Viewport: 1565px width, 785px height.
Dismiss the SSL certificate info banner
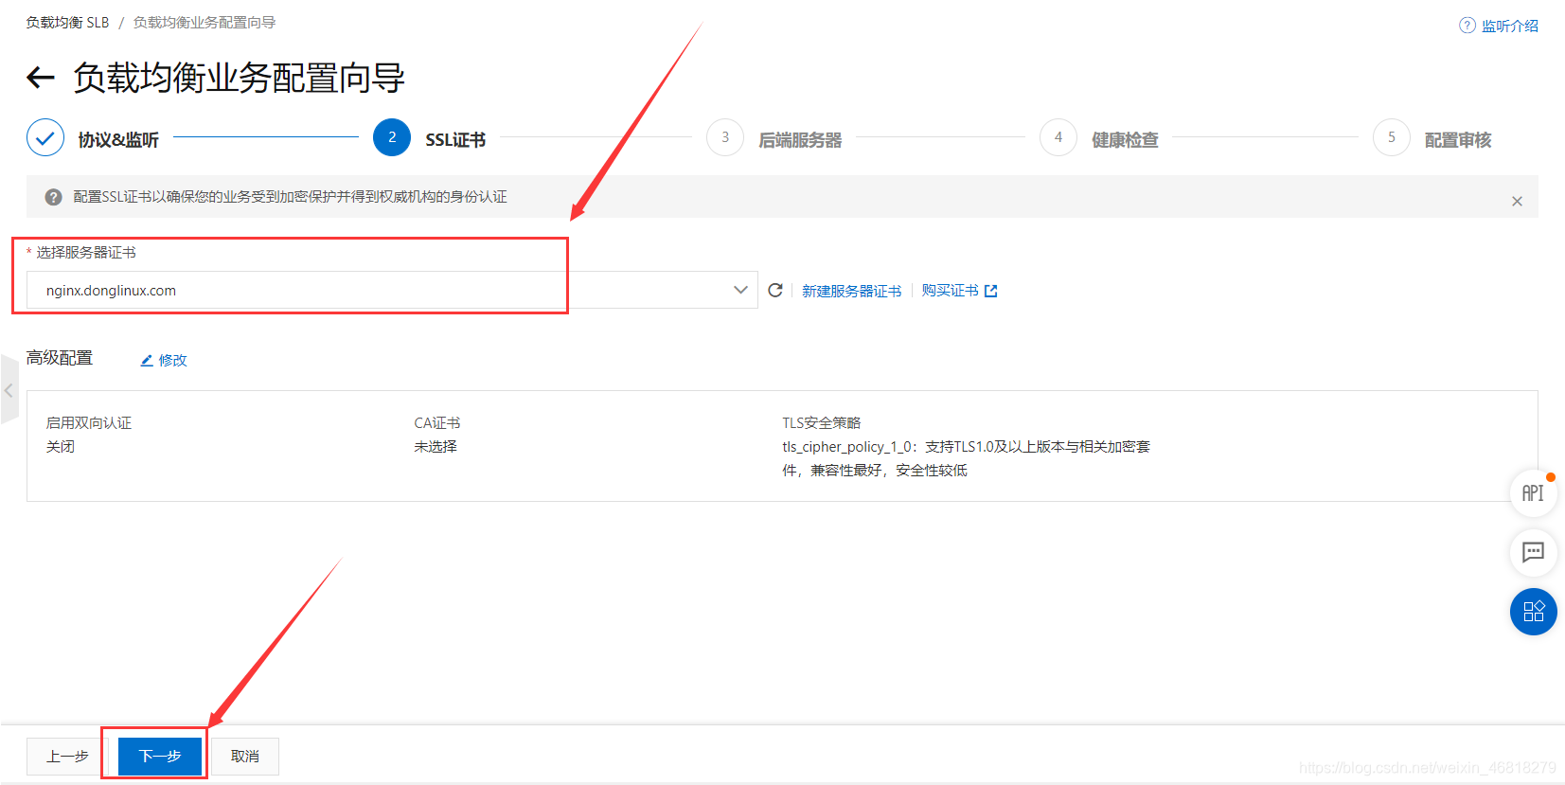(x=1517, y=201)
